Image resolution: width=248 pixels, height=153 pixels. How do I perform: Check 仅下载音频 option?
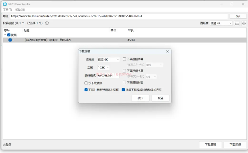coord(86,83)
